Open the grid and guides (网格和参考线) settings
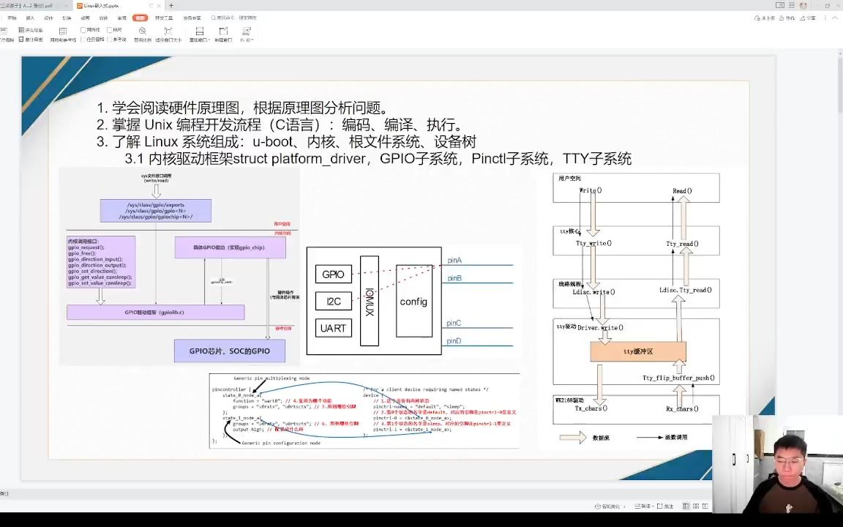The image size is (843, 527). [x=64, y=32]
